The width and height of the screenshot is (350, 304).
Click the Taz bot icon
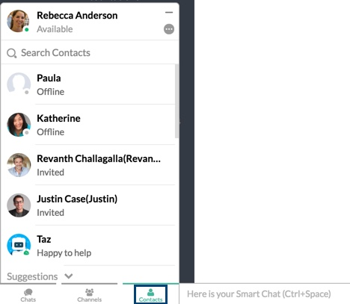(x=19, y=245)
